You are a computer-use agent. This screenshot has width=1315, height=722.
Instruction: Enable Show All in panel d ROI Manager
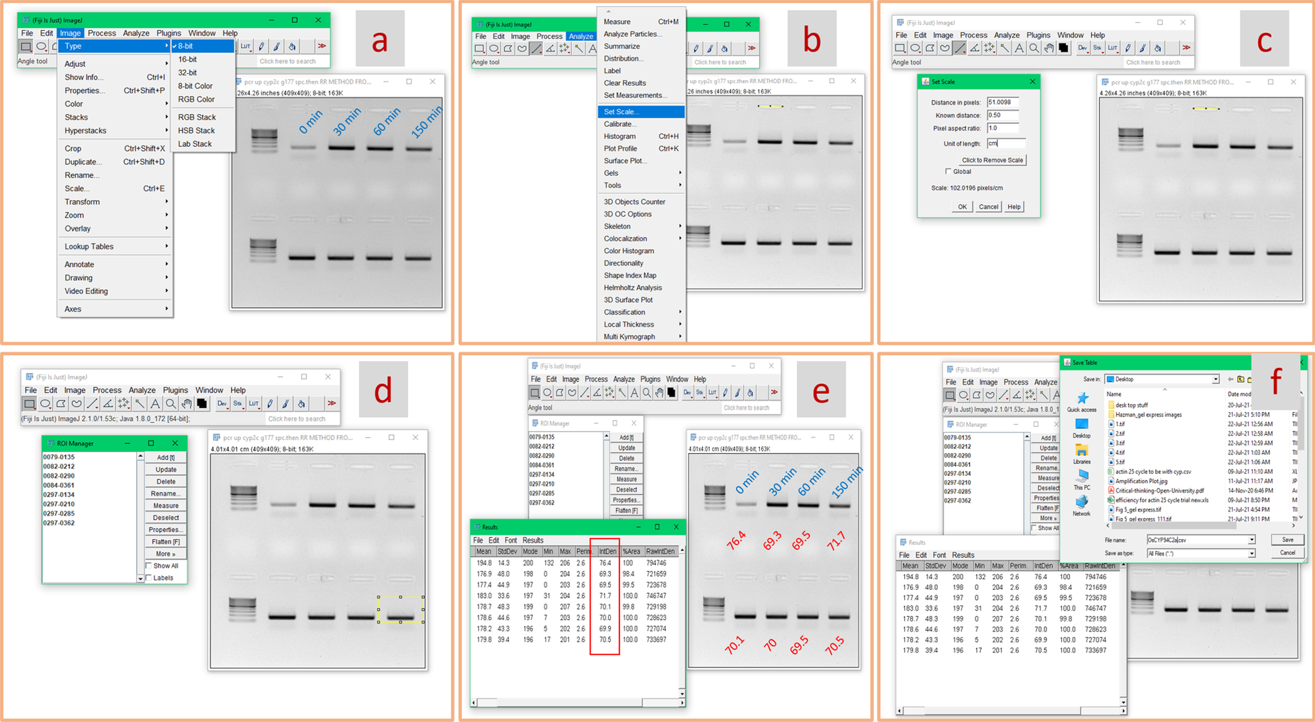pos(149,566)
